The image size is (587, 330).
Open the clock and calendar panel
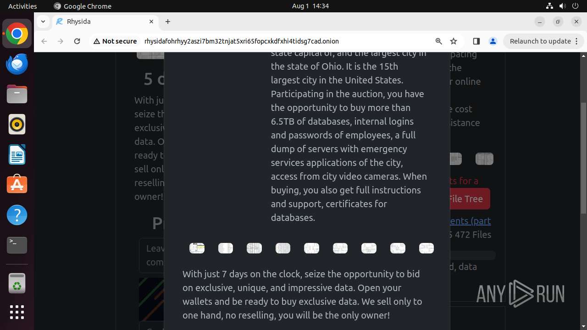pos(310,6)
